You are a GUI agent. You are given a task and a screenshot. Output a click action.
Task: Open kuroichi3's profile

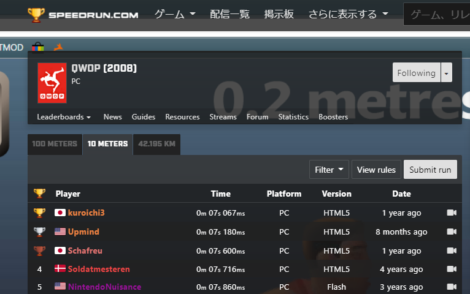pyautogui.click(x=87, y=213)
